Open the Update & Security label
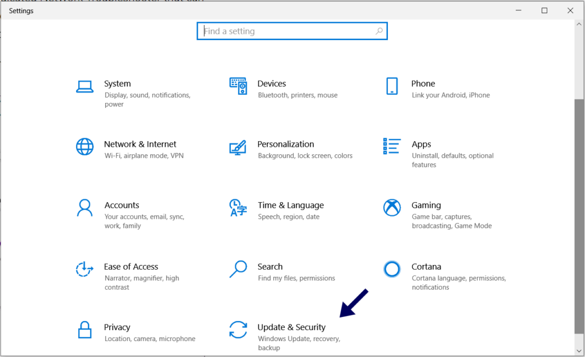This screenshot has width=585, height=357. [291, 327]
